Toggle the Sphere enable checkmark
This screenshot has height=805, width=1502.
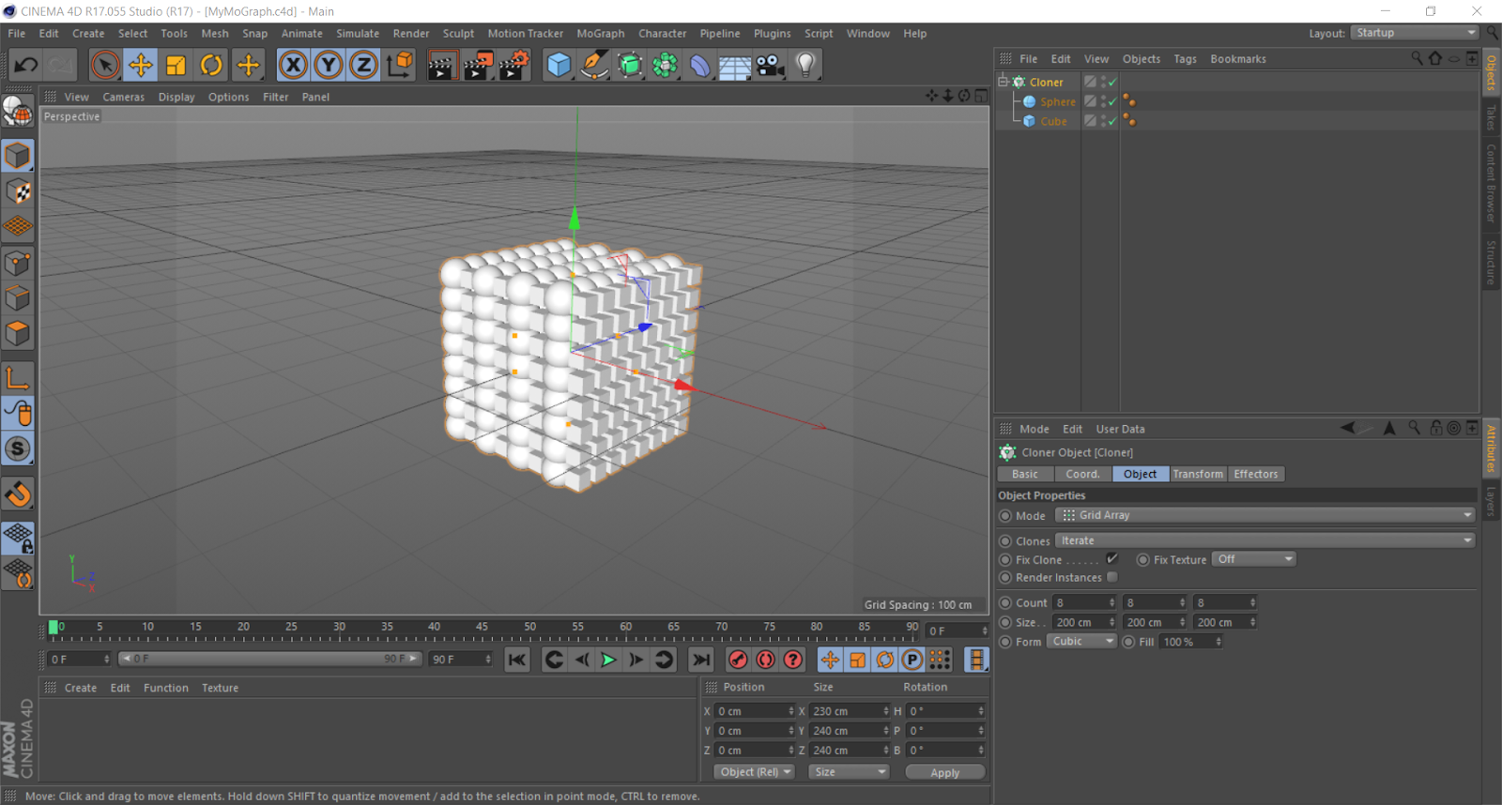[x=1112, y=102]
